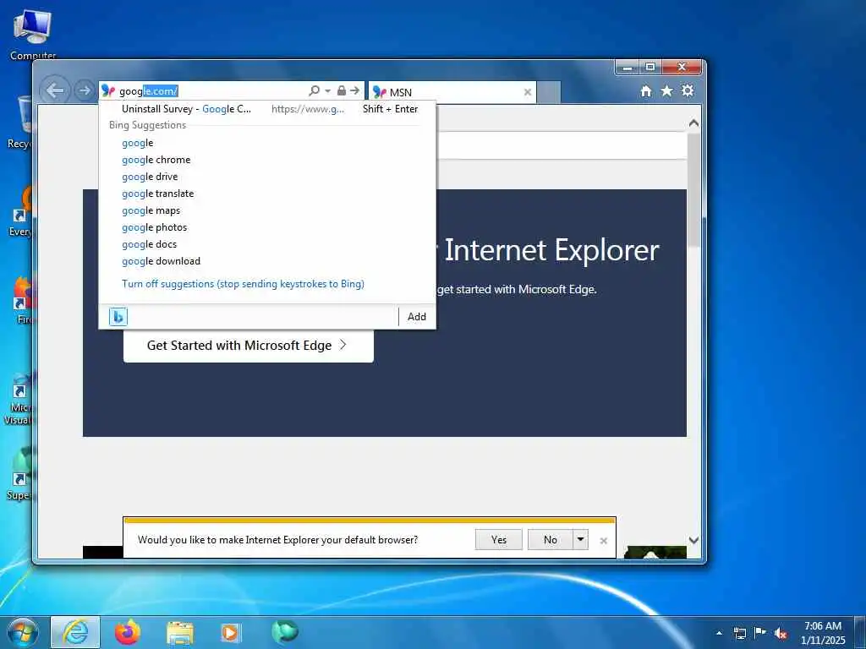Viewport: 866px width, 649px height.
Task: Choose the 'google translate' suggestion
Action: click(158, 194)
